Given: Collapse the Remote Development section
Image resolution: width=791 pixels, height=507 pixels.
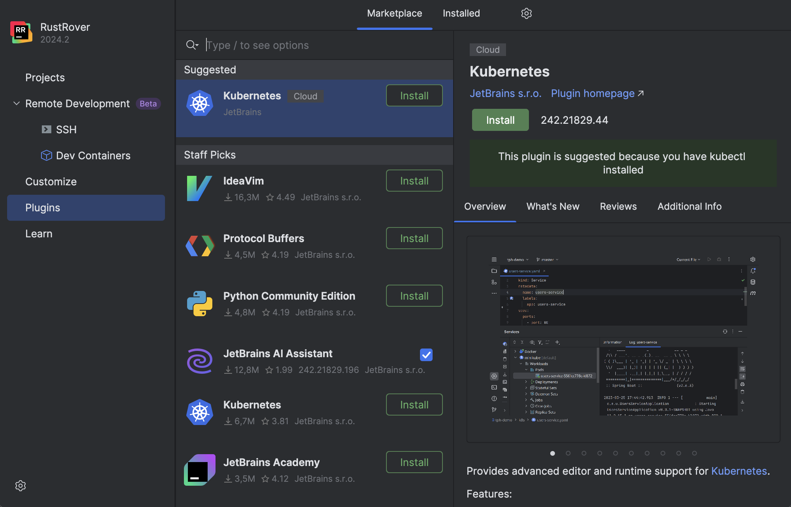Looking at the screenshot, I should coord(17,103).
